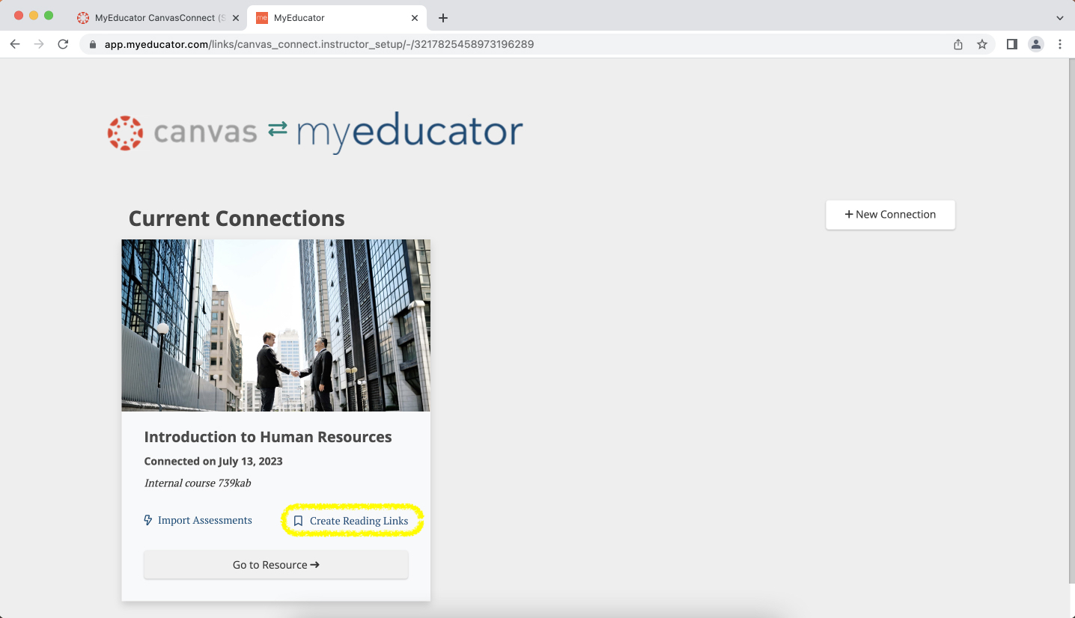This screenshot has width=1075, height=618.
Task: Click Internal course 739kab text
Action: click(198, 483)
